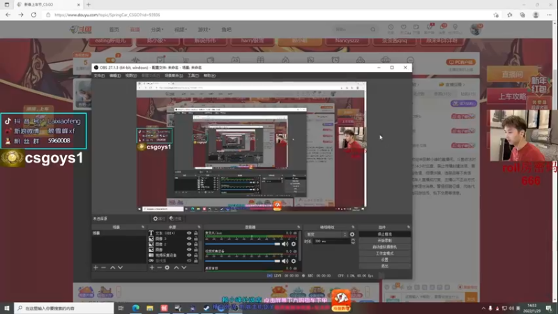558x314 pixels.
Task: Undock the Sources panel via its header icon
Action: point(199,227)
